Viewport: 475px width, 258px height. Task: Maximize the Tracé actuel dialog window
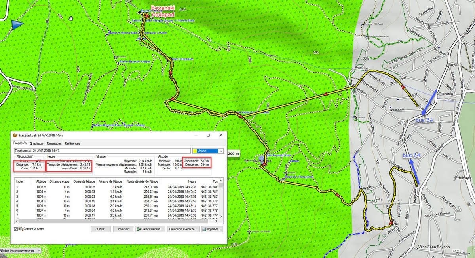coord(208,136)
